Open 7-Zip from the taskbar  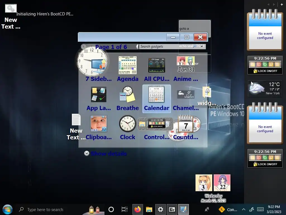click(172, 209)
